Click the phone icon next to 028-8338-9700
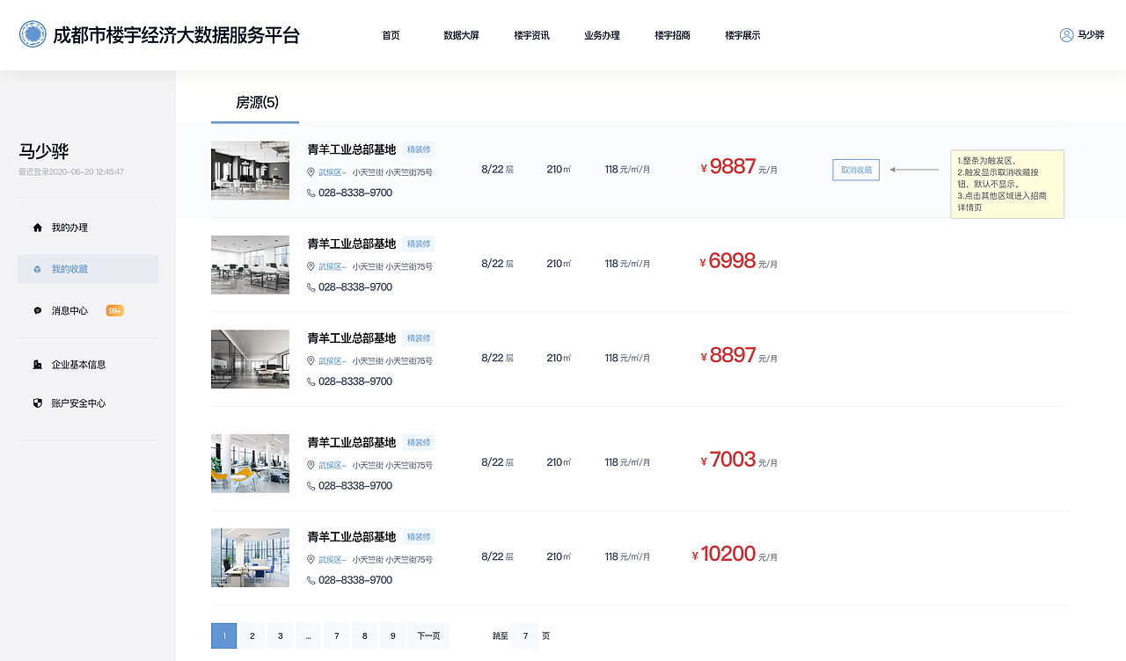Screen dimensions: 1126x661 (310, 192)
